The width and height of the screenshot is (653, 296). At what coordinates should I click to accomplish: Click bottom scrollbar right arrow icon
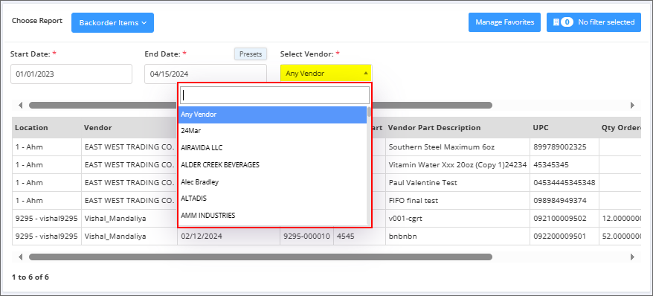pos(632,257)
